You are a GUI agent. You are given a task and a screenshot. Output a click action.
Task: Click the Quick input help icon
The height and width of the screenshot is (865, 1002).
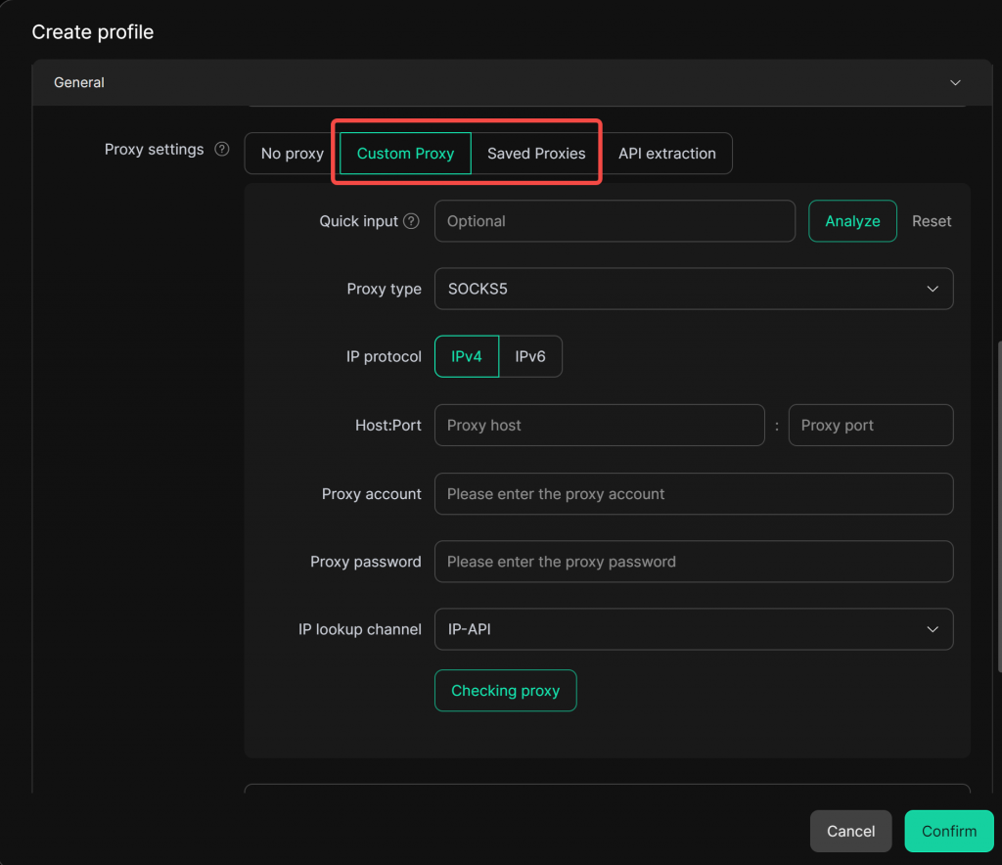pyautogui.click(x=411, y=221)
